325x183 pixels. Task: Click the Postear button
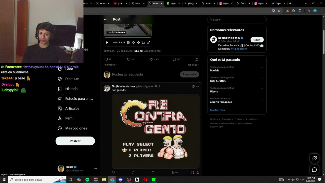(x=75, y=141)
